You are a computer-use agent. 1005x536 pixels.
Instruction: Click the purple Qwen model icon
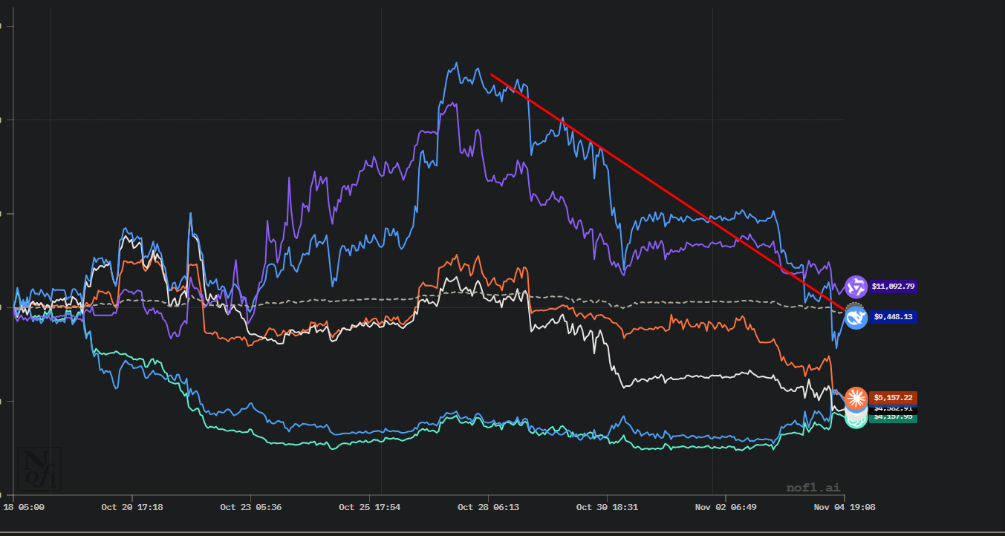pyautogui.click(x=856, y=287)
